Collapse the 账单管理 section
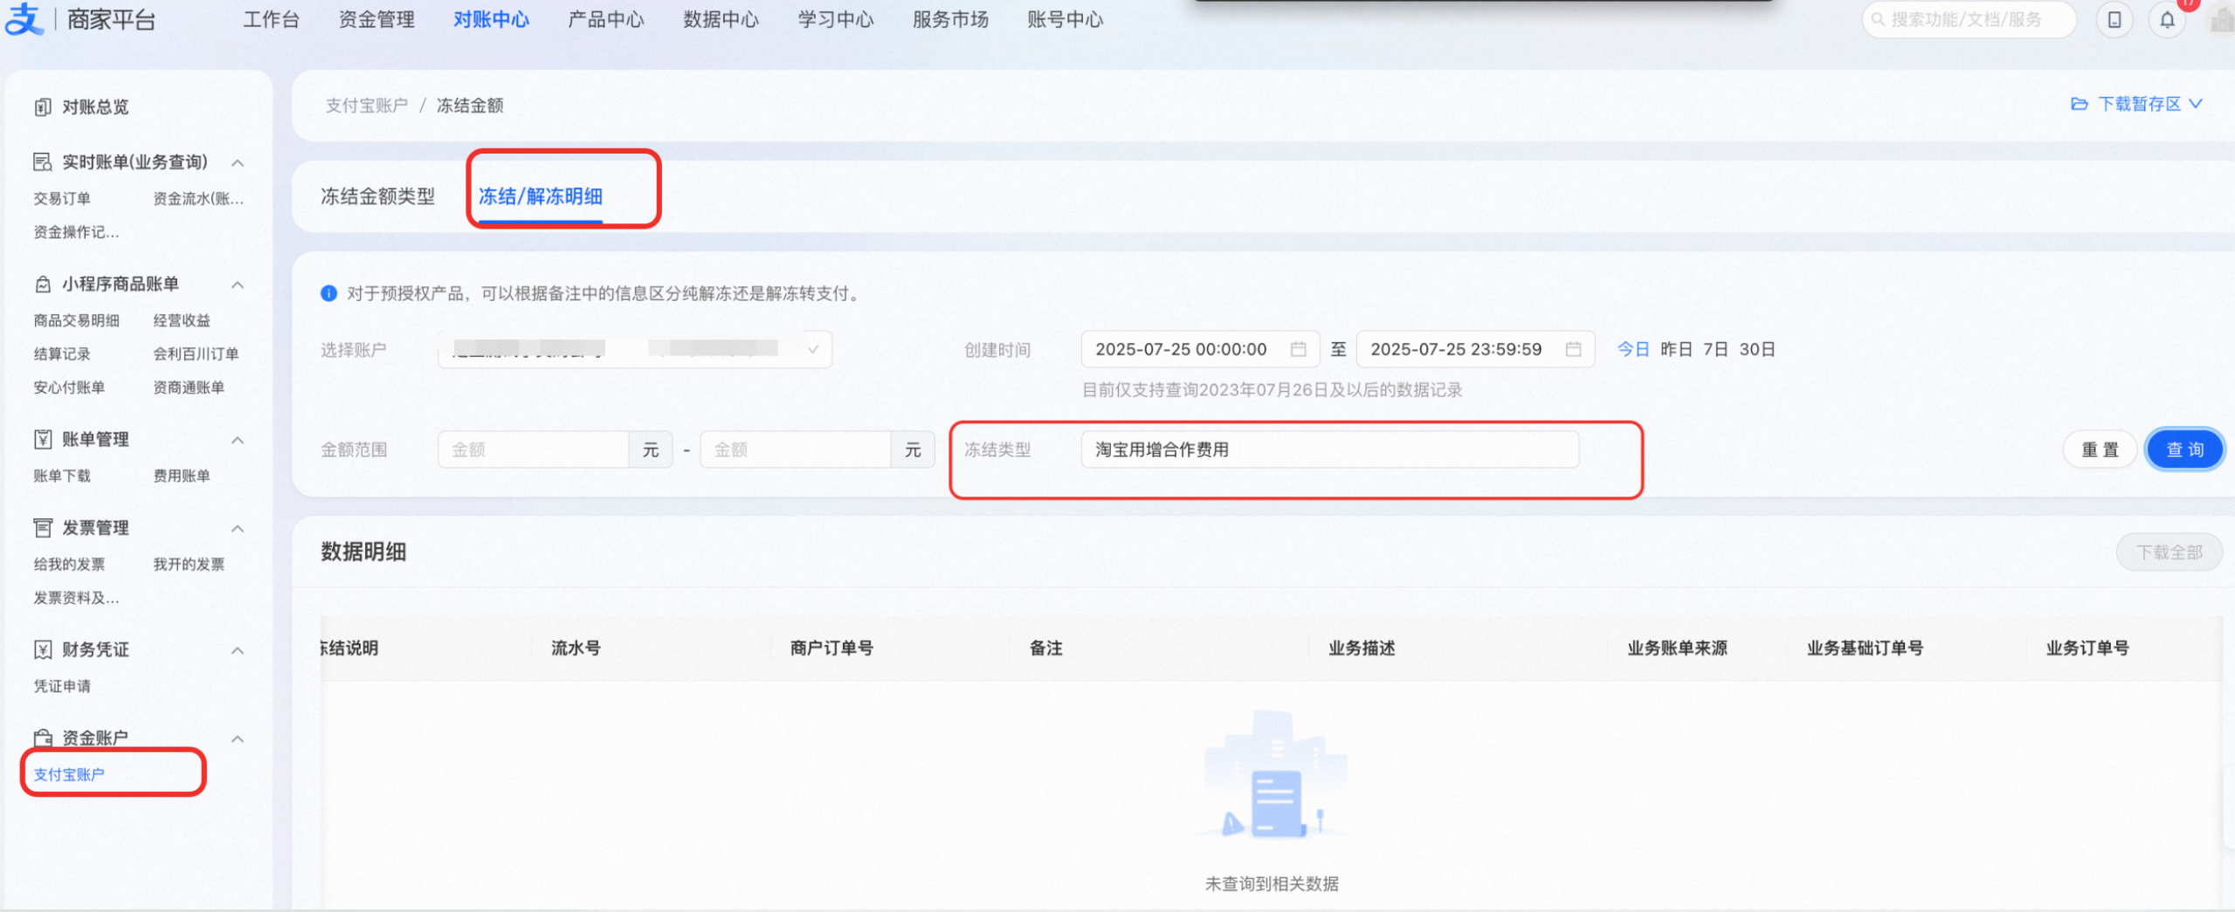This screenshot has width=2235, height=912. pyautogui.click(x=238, y=440)
